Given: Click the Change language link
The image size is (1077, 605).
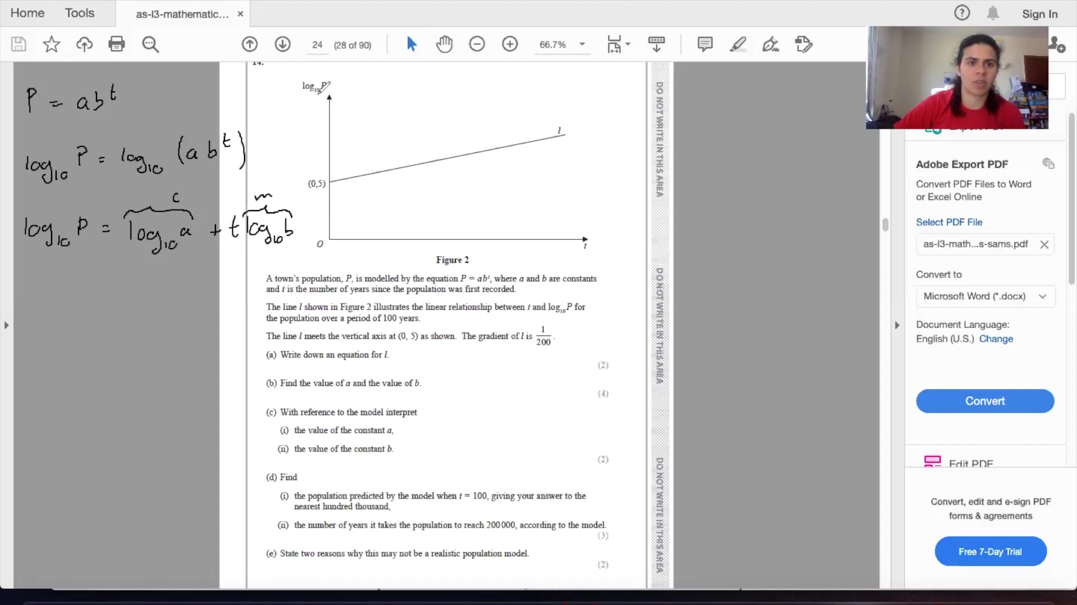Looking at the screenshot, I should pyautogui.click(x=996, y=339).
